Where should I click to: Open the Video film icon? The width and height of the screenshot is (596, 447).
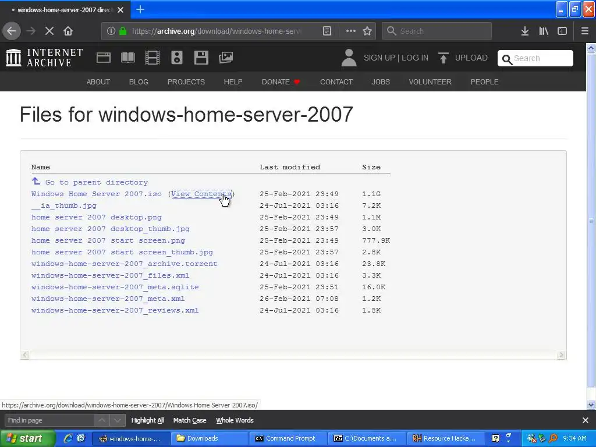(x=152, y=58)
